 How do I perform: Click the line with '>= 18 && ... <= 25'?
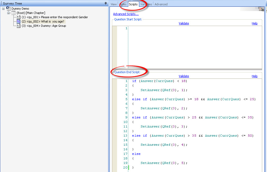(194, 99)
